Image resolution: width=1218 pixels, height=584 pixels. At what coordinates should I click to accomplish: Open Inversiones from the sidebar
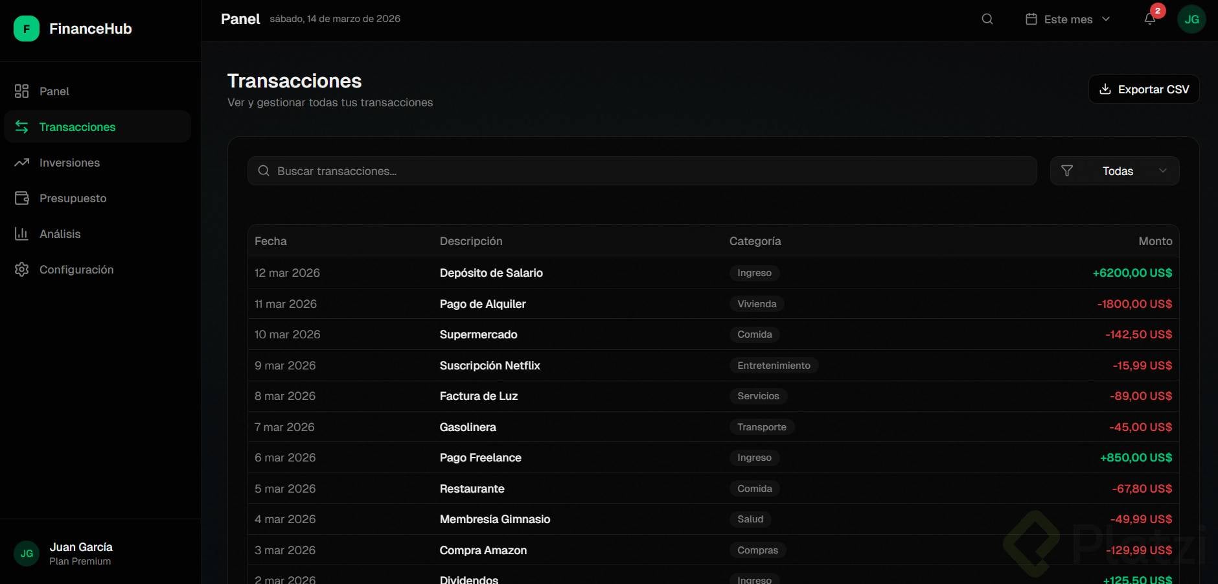98,163
